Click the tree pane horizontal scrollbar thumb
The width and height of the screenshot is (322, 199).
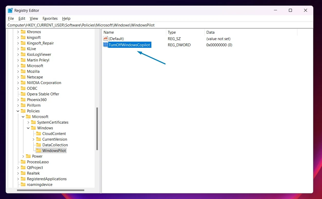tap(51, 190)
